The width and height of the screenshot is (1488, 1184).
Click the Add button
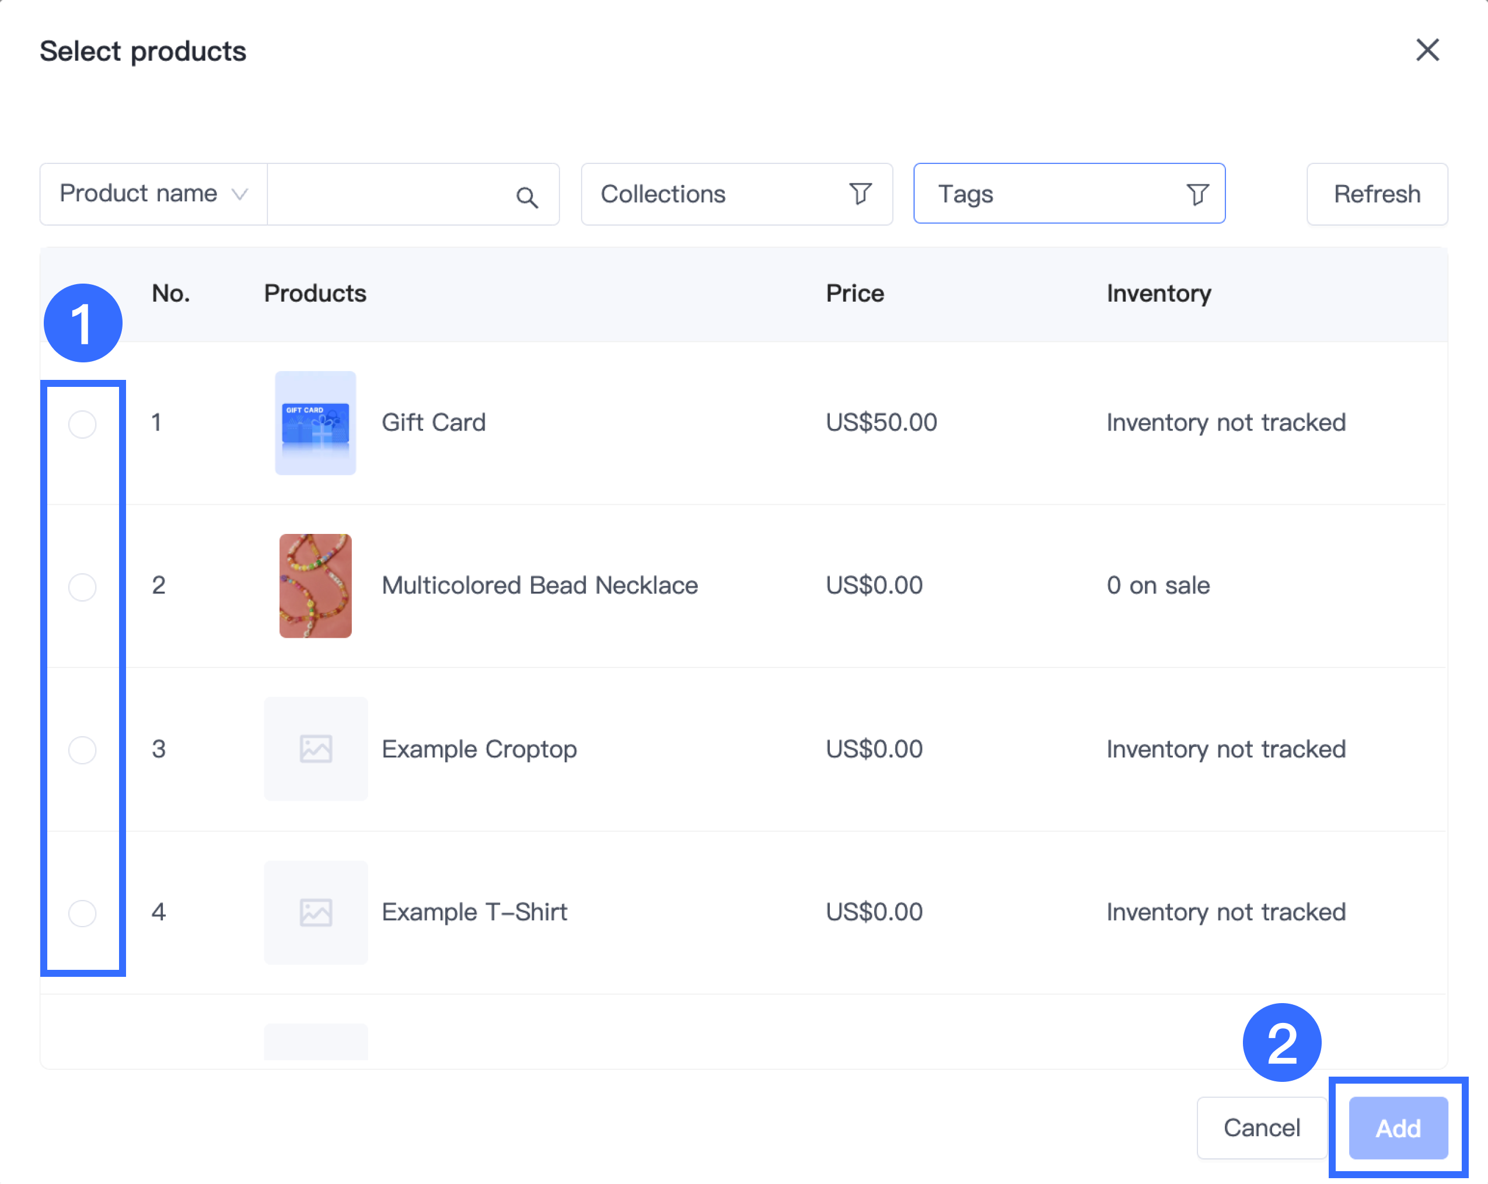(1398, 1127)
